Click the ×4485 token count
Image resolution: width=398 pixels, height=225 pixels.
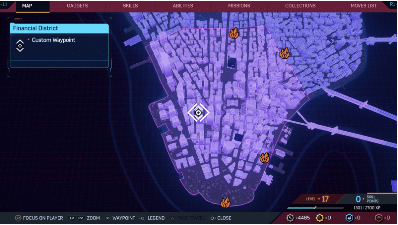coord(302,218)
